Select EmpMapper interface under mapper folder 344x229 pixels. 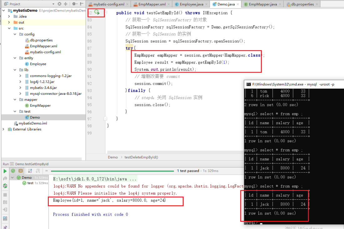point(38,105)
